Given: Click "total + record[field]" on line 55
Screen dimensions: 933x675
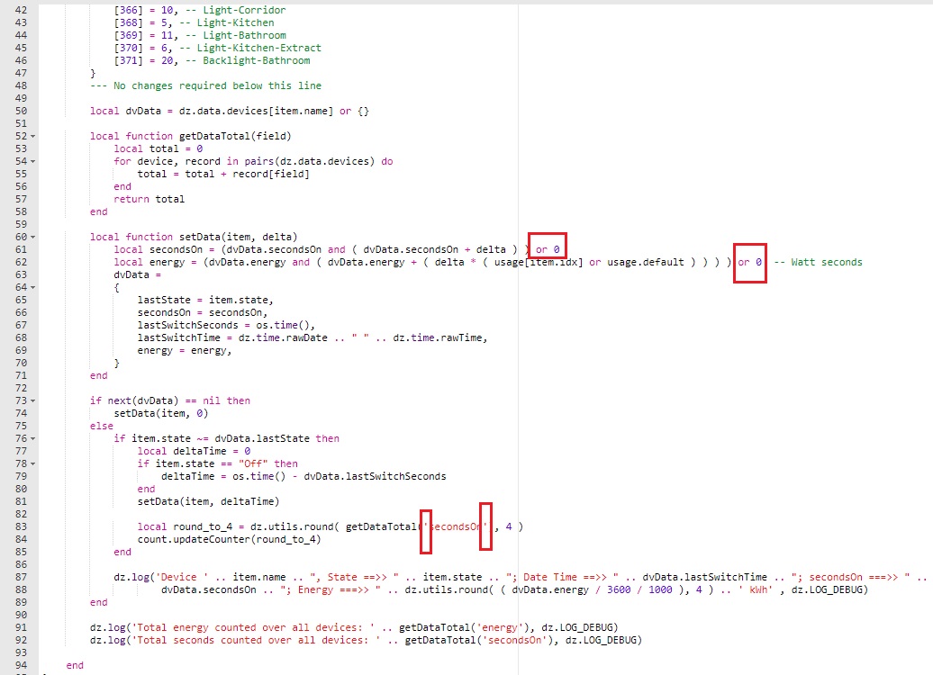Looking at the screenshot, I should pyautogui.click(x=247, y=174).
